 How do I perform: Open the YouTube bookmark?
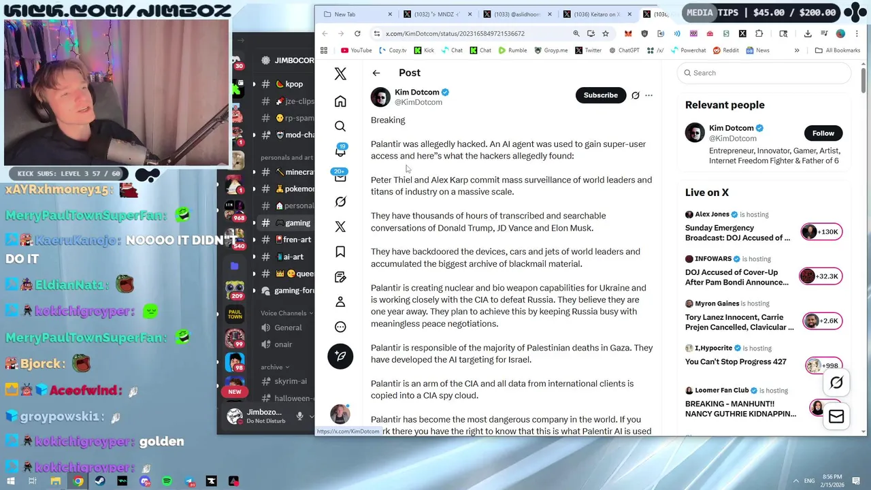356,50
